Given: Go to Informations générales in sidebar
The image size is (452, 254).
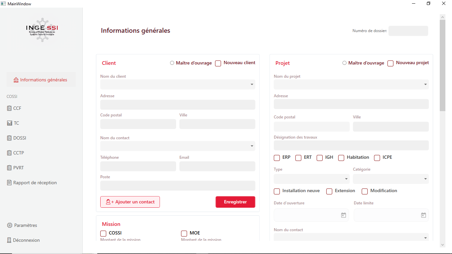Looking at the screenshot, I should pyautogui.click(x=41, y=80).
